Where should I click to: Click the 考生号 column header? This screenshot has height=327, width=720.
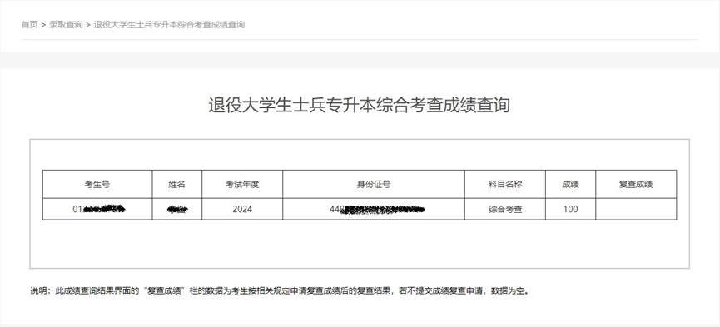[97, 184]
